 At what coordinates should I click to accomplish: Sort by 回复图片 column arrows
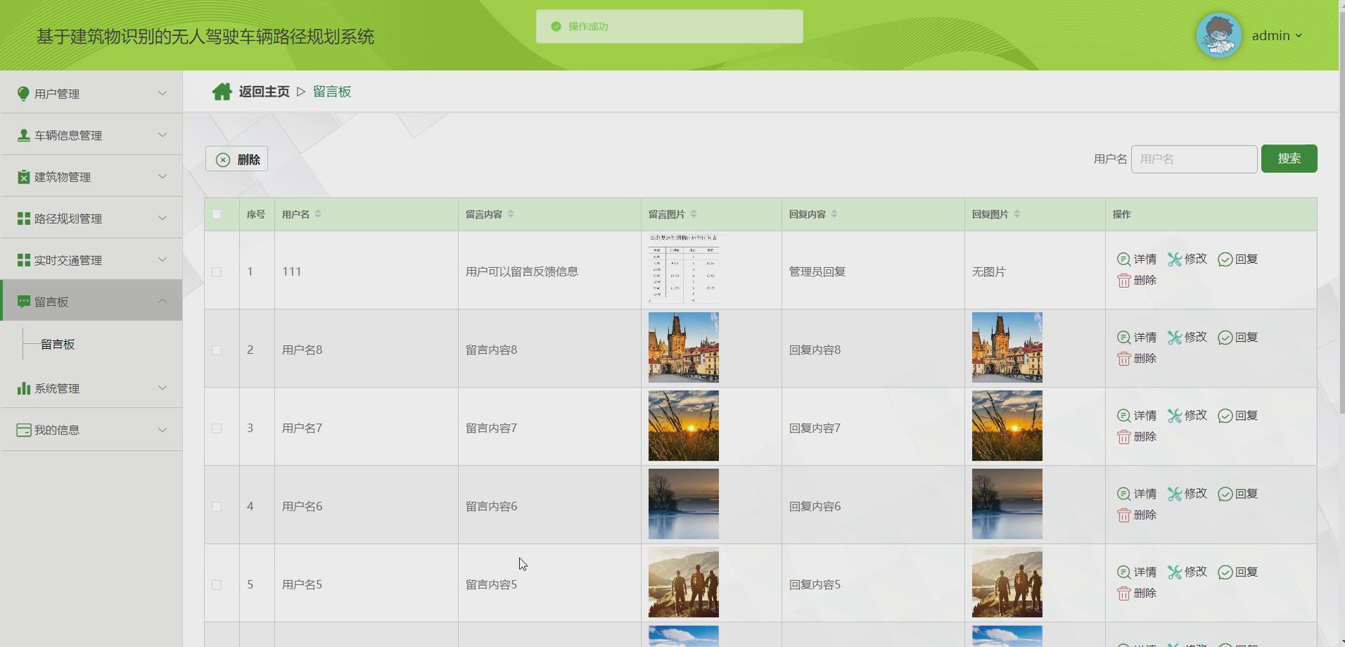1017,214
